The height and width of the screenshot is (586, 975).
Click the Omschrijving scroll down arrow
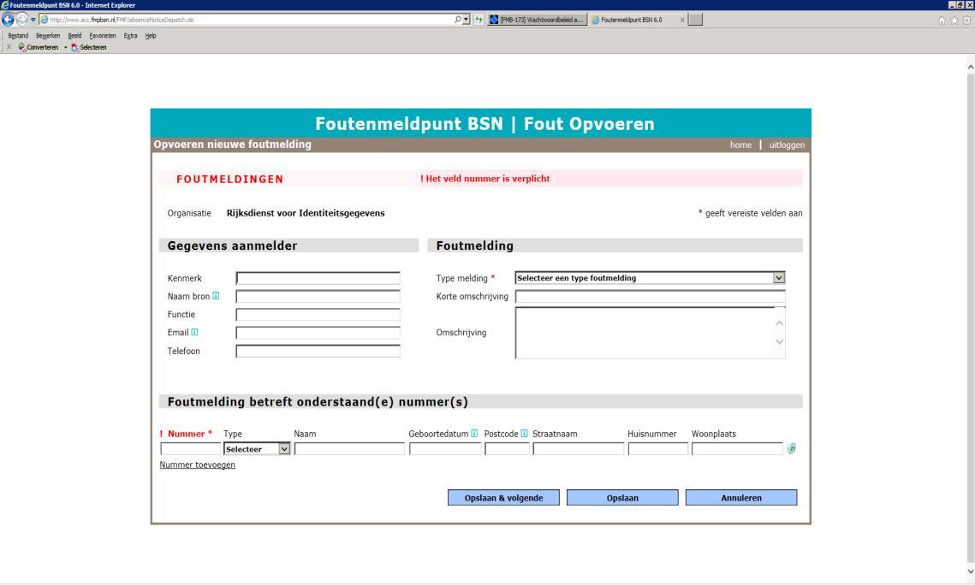pos(779,342)
